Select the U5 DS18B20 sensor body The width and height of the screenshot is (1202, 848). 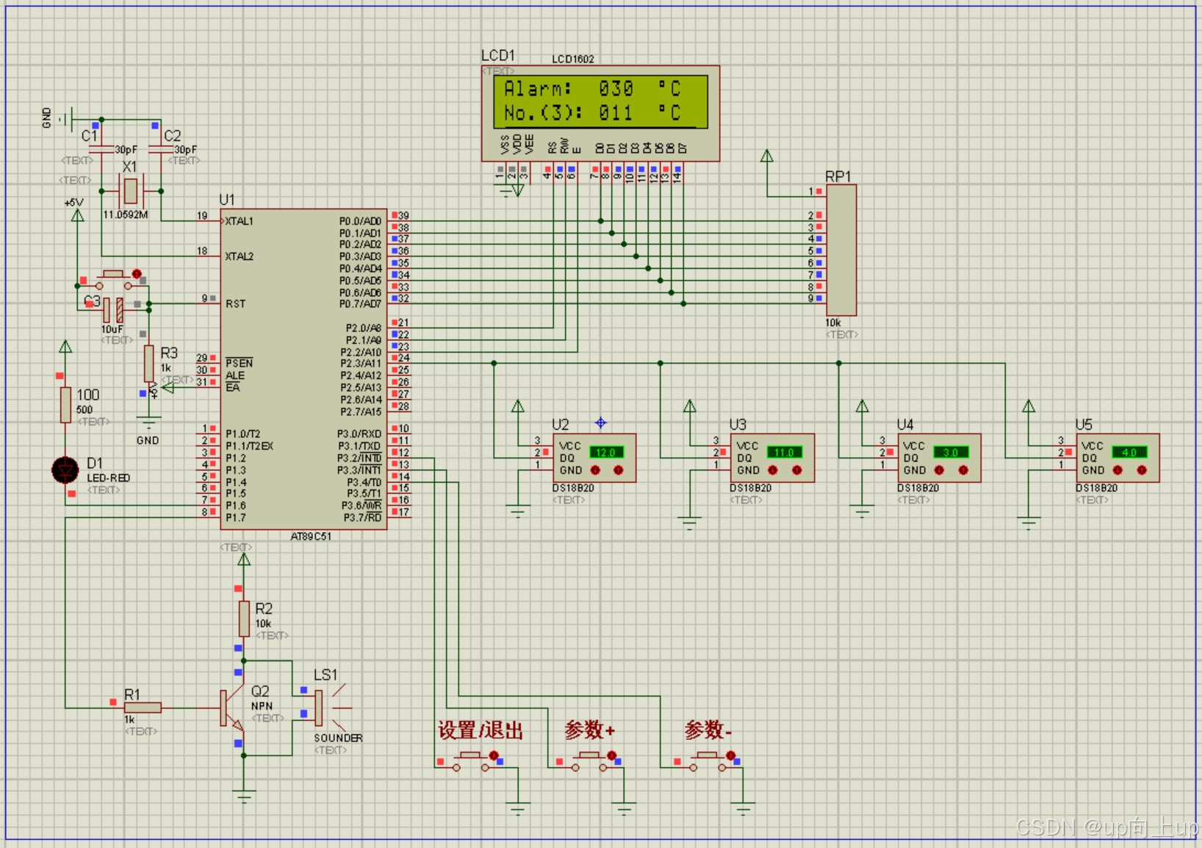tap(1118, 458)
